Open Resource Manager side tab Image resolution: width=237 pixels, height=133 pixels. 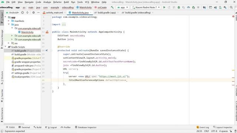tap(2, 39)
